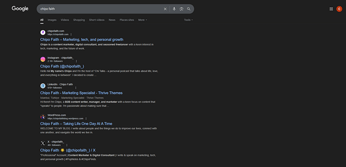Click the 'LinkedIn · Chipo Faith' source label
Screen dimensions: 346x167
tap(60, 84)
